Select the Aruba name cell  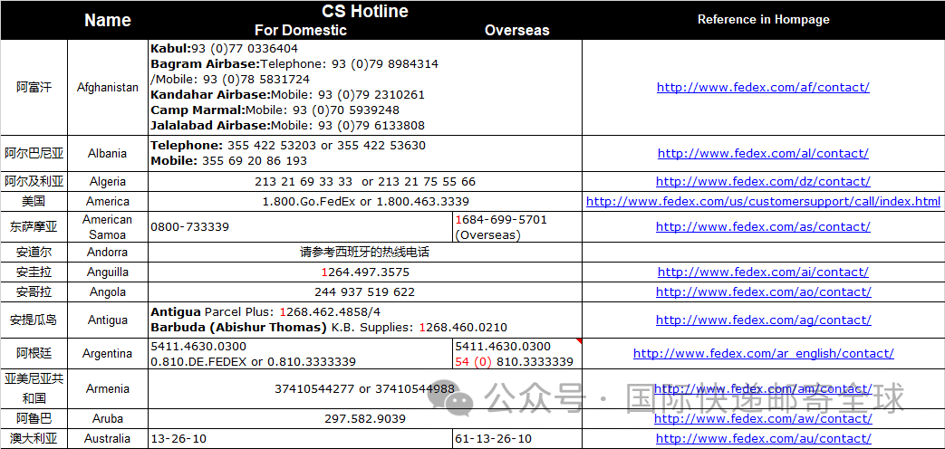click(107, 418)
